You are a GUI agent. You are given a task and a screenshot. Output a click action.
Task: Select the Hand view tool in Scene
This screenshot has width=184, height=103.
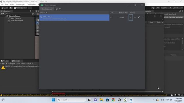point(38,20)
